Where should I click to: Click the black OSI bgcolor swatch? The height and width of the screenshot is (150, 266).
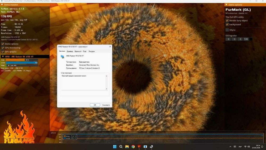tap(251, 39)
